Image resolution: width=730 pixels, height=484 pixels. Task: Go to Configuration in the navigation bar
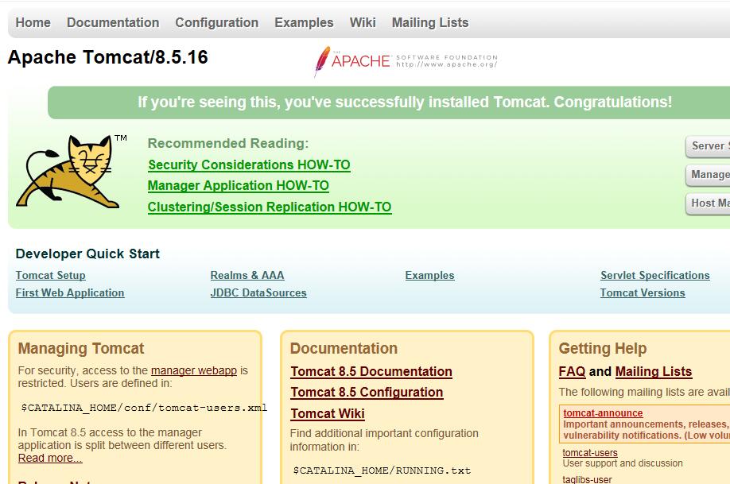(217, 22)
